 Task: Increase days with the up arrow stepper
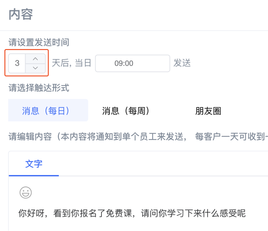(35, 59)
